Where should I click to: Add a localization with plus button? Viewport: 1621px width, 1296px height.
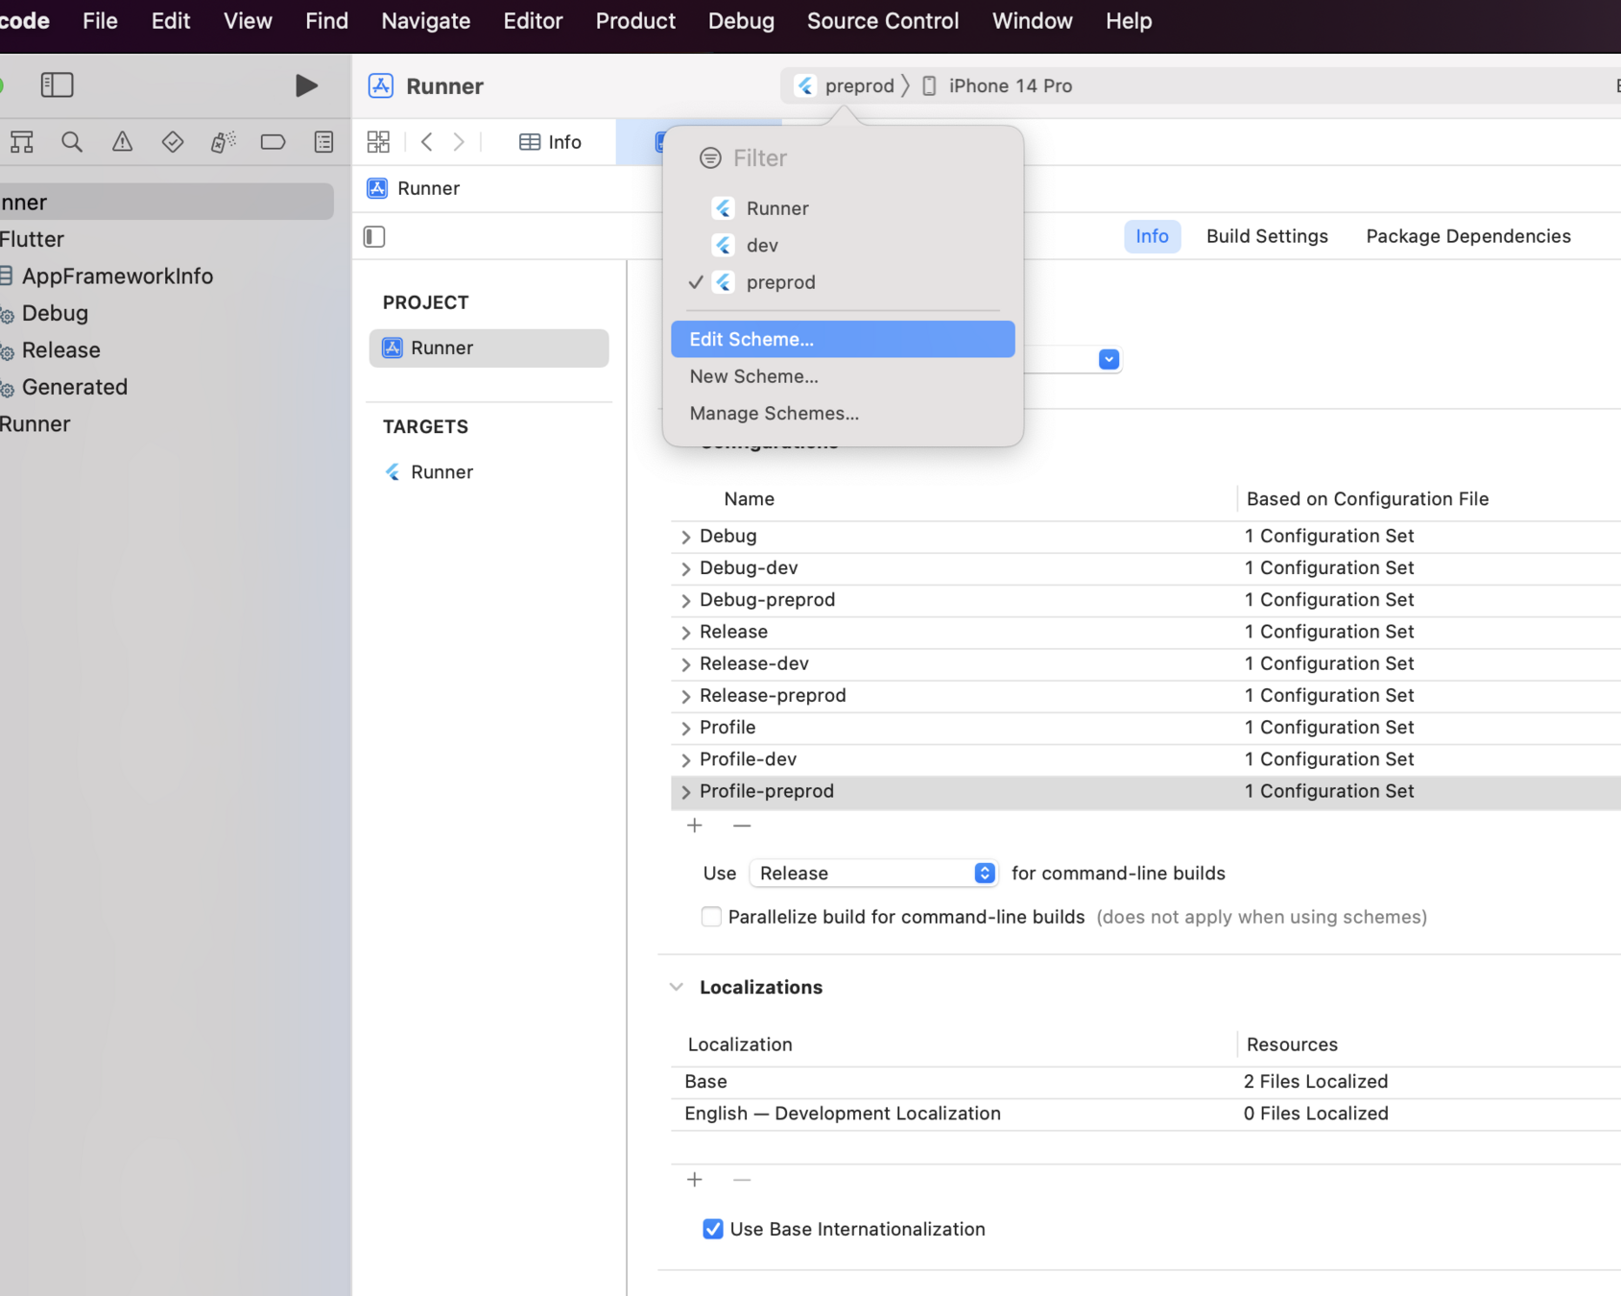point(695,1180)
